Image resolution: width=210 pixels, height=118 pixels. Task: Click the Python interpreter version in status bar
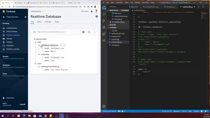109,111
